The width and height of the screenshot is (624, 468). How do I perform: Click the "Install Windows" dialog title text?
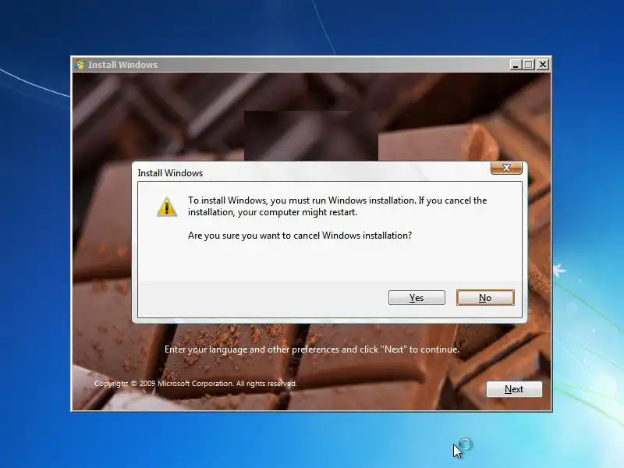coord(170,173)
